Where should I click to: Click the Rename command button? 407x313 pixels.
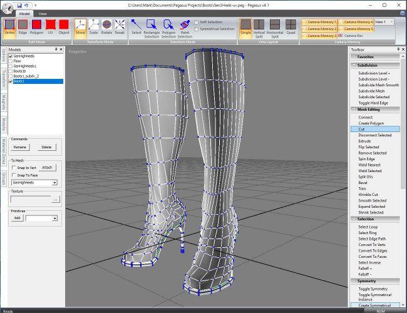pyautogui.click(x=20, y=147)
